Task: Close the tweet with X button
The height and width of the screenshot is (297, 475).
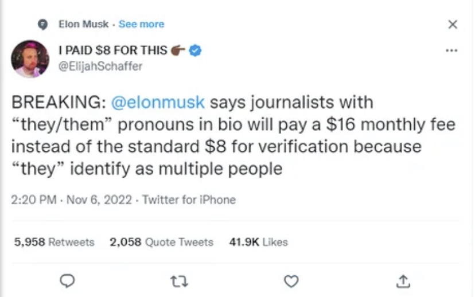Action: (x=453, y=24)
